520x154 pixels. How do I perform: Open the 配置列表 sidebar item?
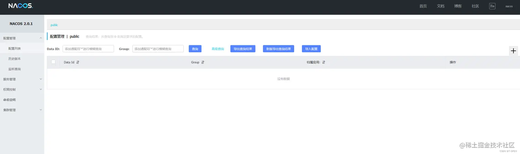pyautogui.click(x=22, y=48)
